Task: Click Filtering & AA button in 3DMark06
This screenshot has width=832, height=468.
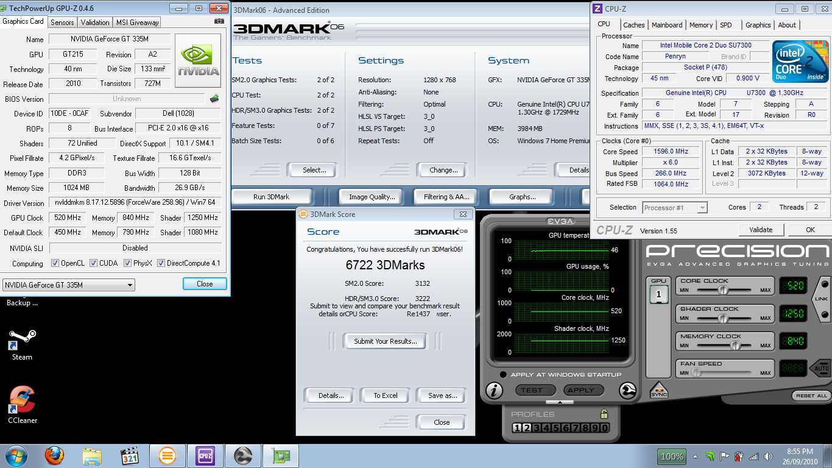Action: click(447, 197)
